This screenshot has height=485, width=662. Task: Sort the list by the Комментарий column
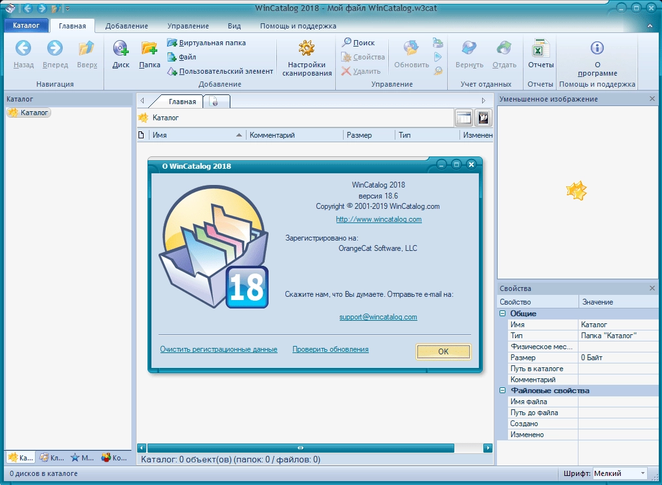(x=294, y=135)
